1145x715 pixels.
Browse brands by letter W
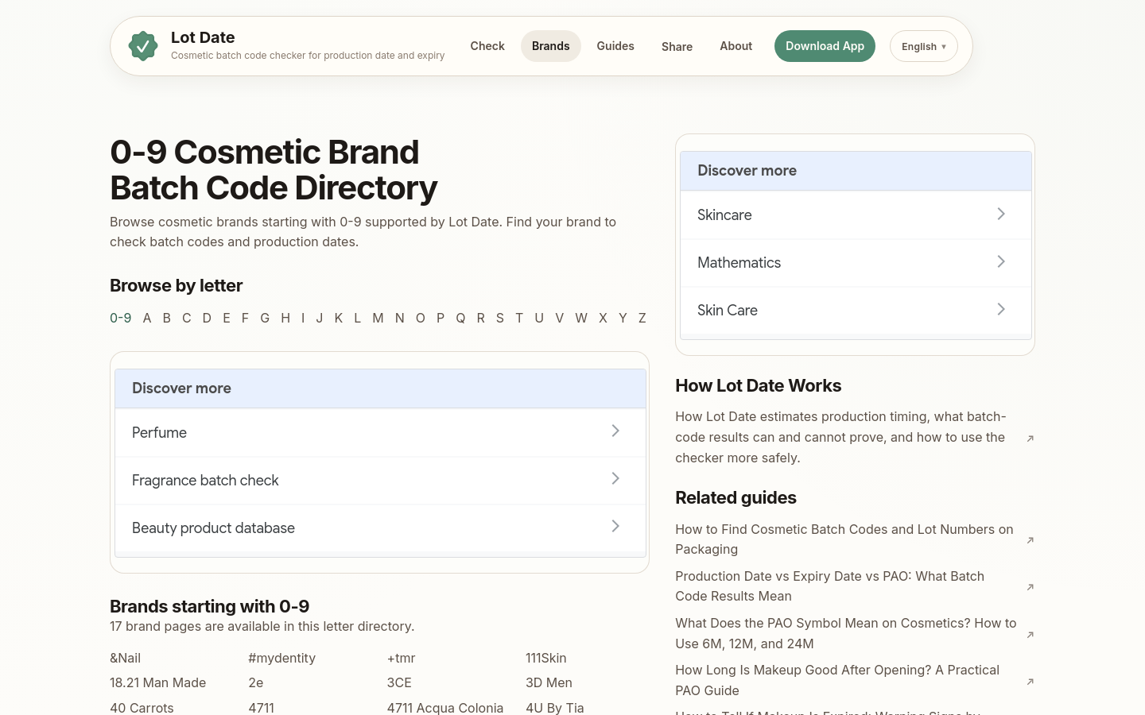tap(581, 318)
